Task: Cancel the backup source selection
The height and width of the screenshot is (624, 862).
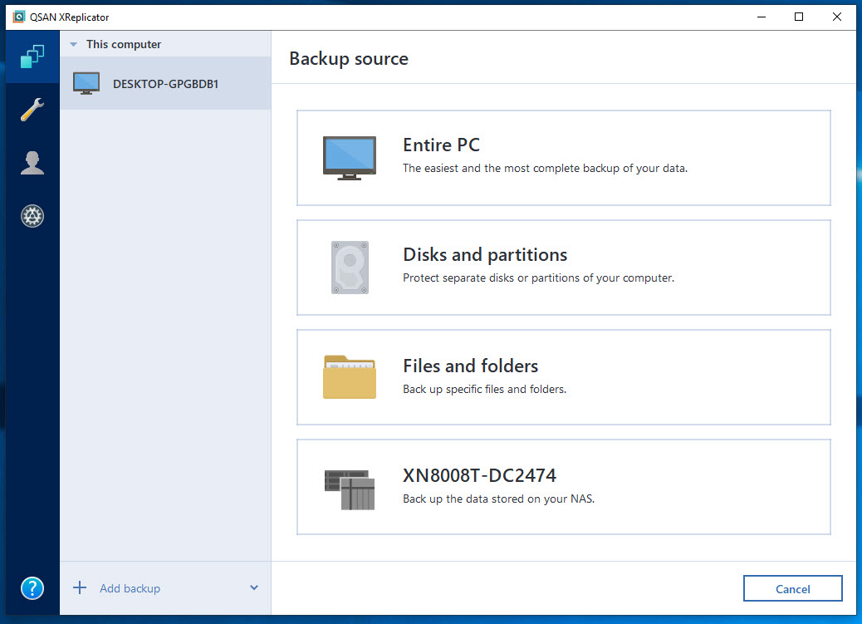Action: 793,589
